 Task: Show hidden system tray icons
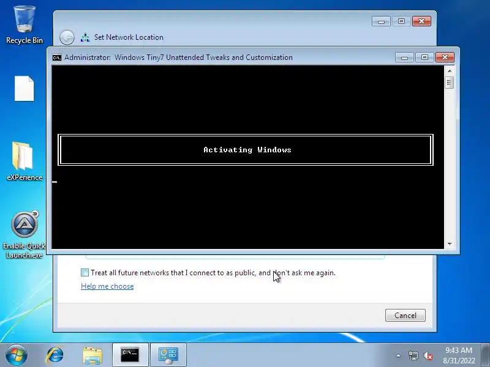[399, 355]
